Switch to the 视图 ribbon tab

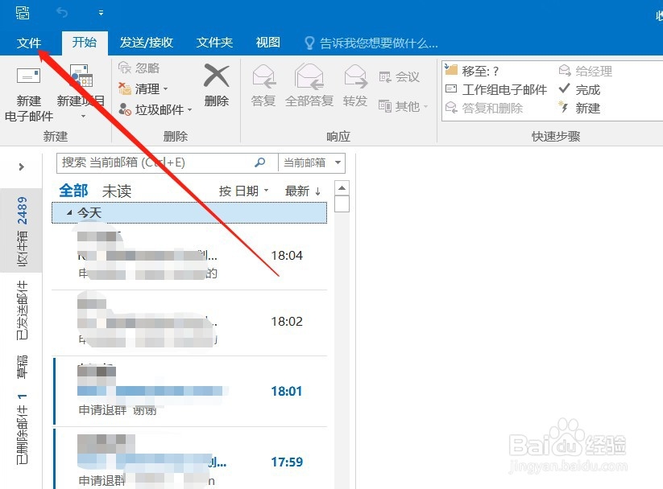(x=267, y=42)
